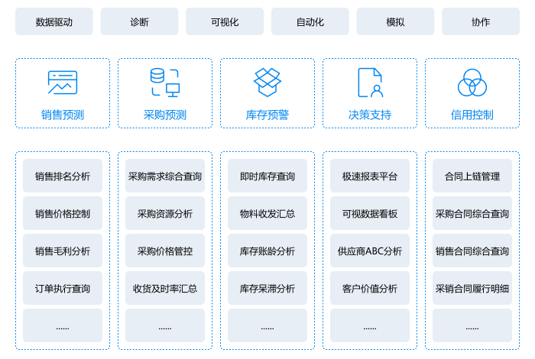
Task: Select 采销合同履行明细
Action: click(x=472, y=288)
